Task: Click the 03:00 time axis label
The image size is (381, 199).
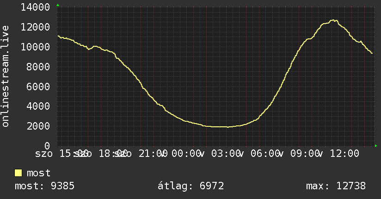Action: (226, 154)
